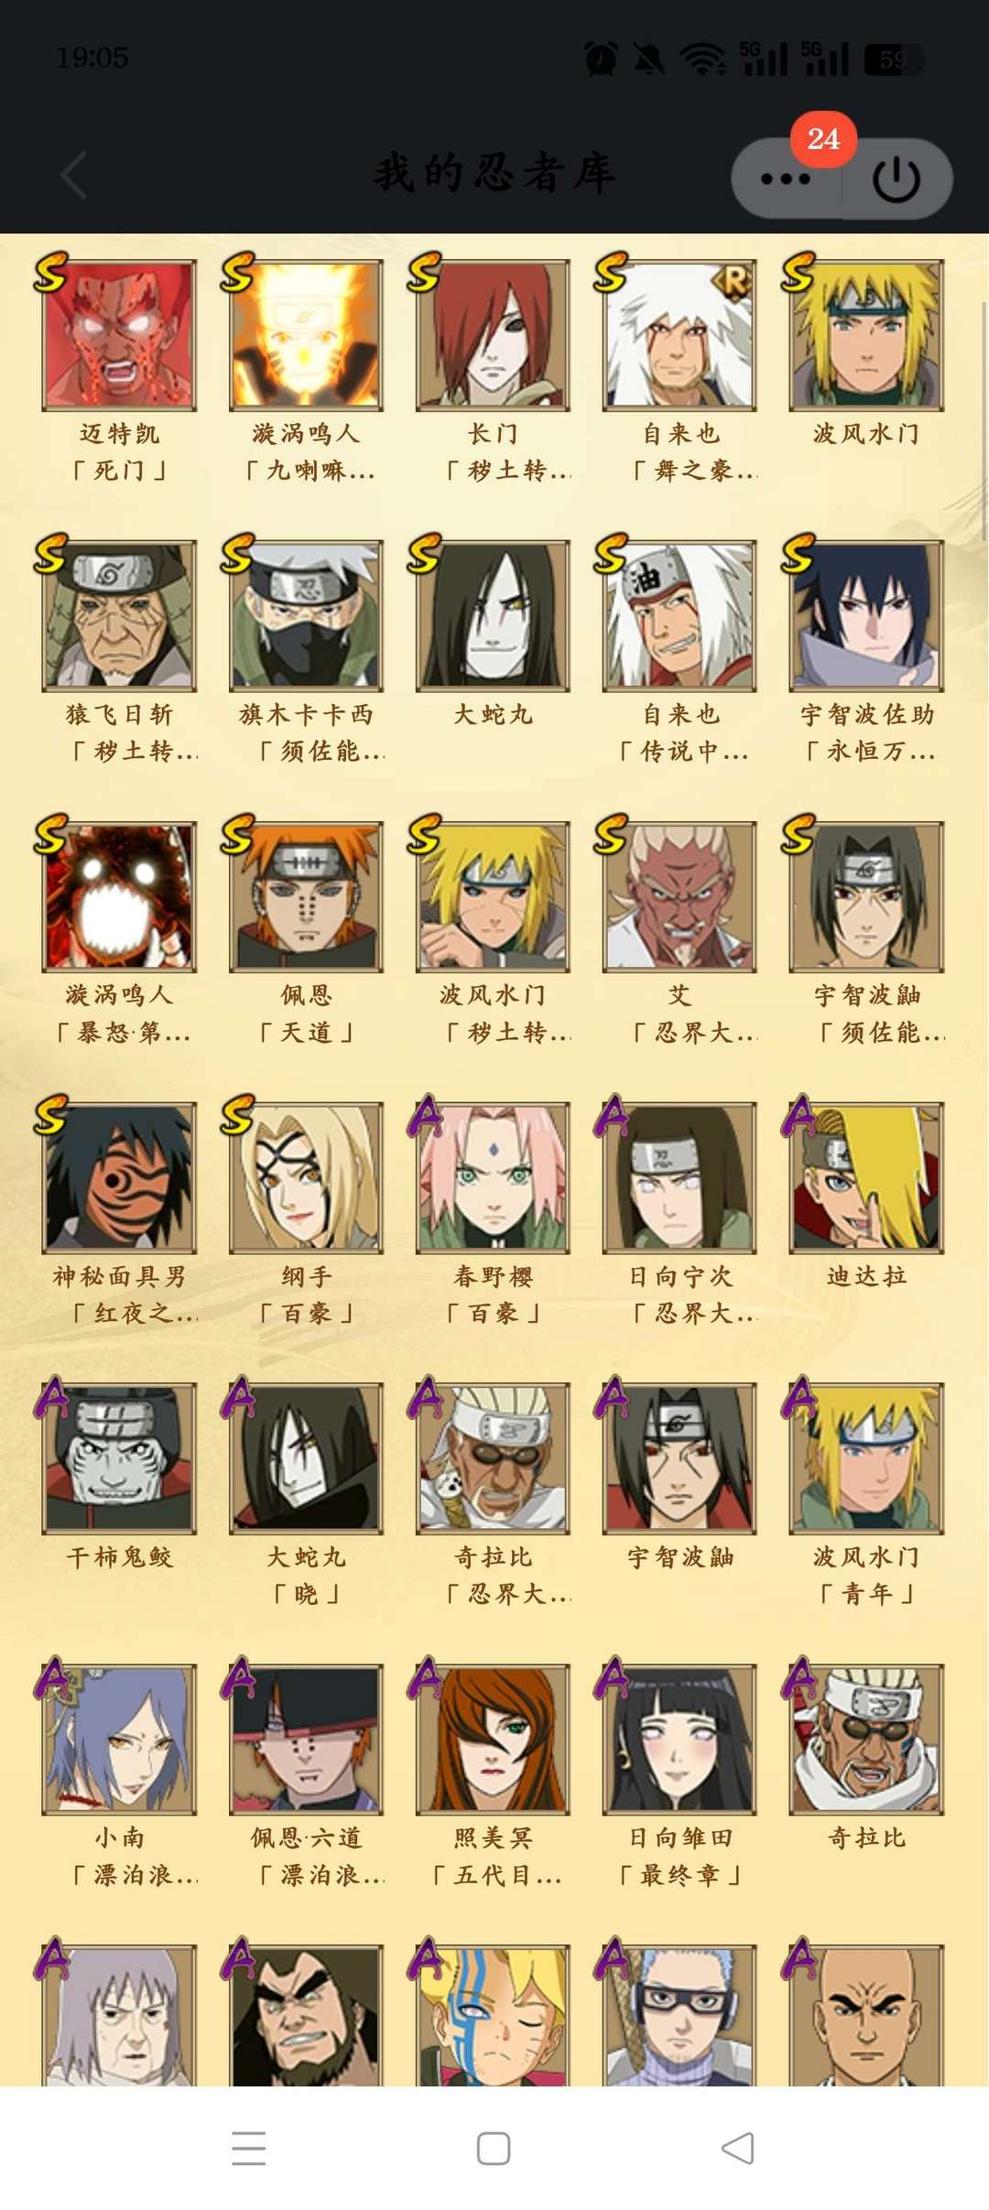Choose the 春野樱「百豪」A-rank card
Screen dimensions: 989x2210
click(493, 1177)
